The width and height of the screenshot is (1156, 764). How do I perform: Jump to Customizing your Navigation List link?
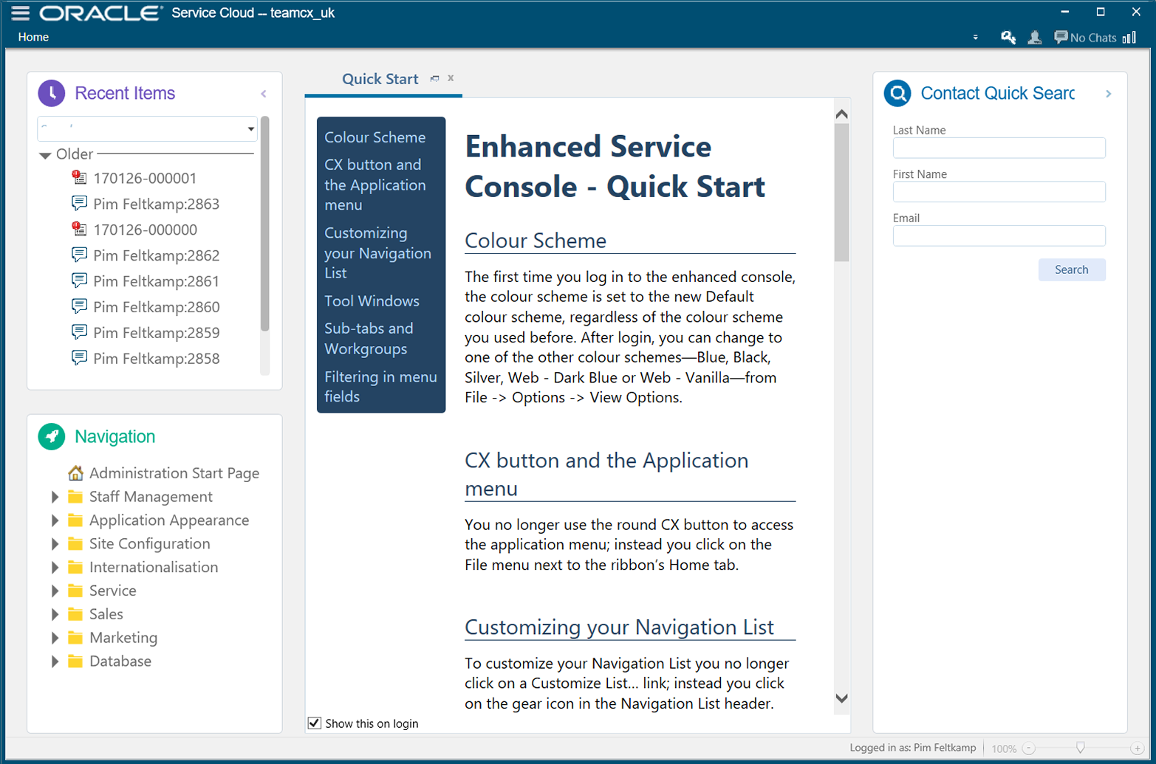[377, 253]
